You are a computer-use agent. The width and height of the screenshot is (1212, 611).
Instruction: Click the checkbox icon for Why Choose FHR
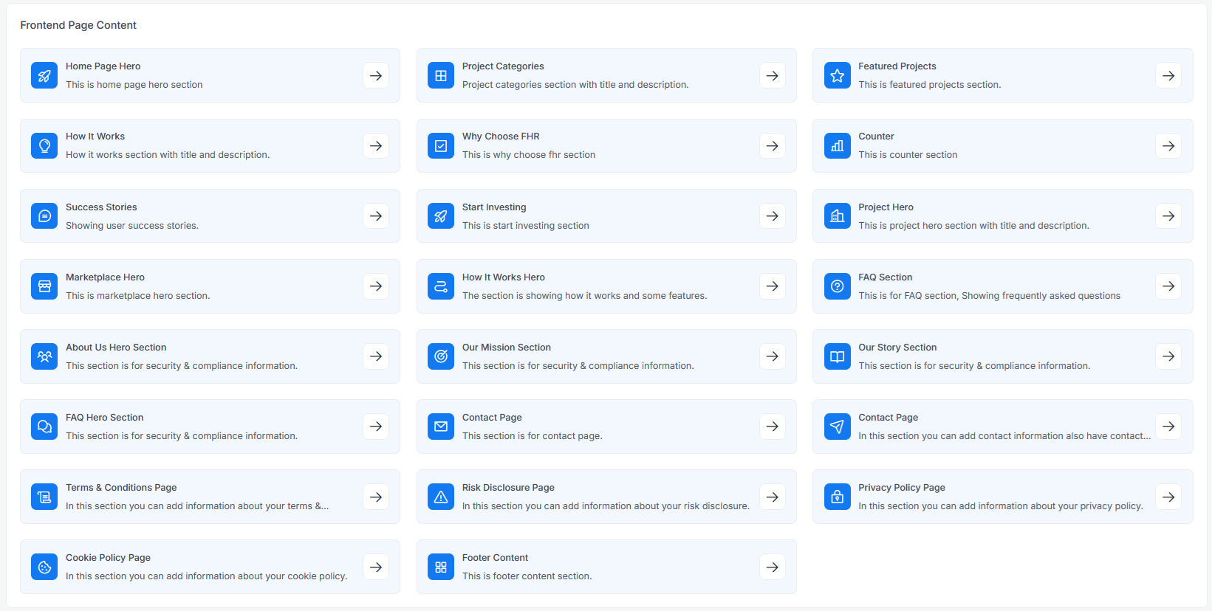click(x=441, y=145)
